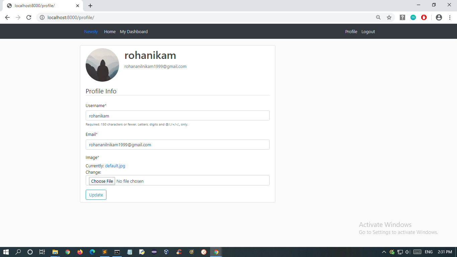
Task: Open the Chrome profile avatar icon
Action: 439,17
